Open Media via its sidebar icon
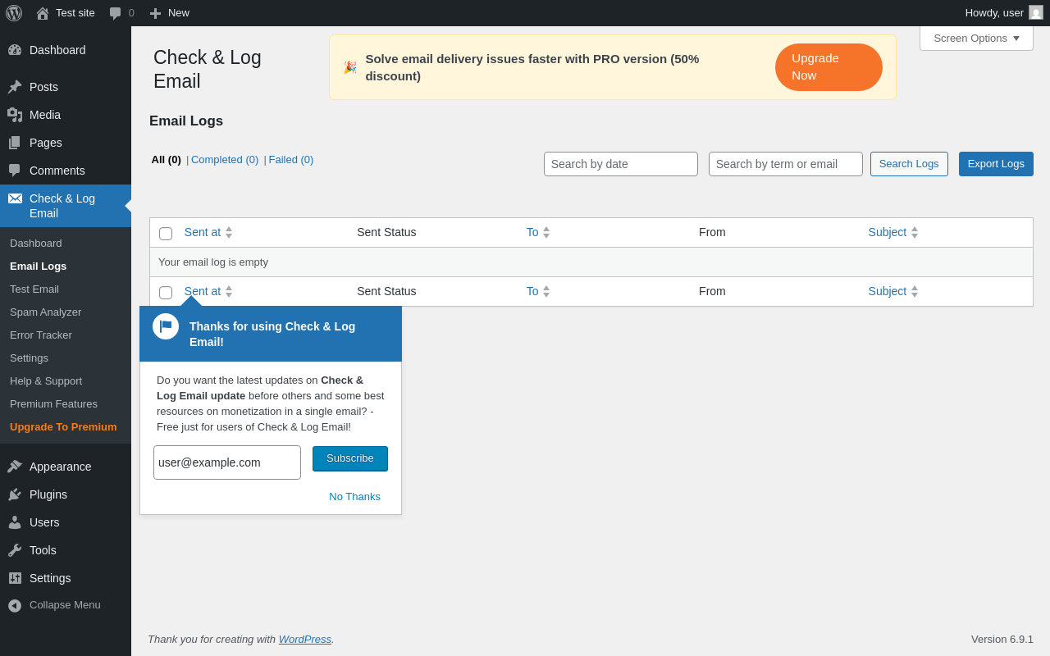Viewport: 1050px width, 656px height. (15, 115)
